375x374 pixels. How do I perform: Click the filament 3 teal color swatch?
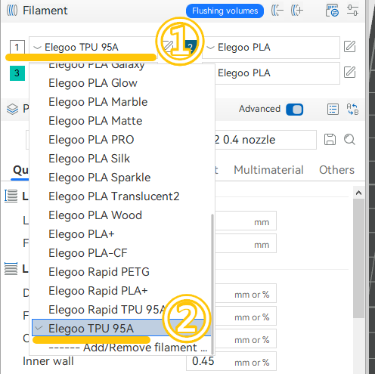coord(17,73)
